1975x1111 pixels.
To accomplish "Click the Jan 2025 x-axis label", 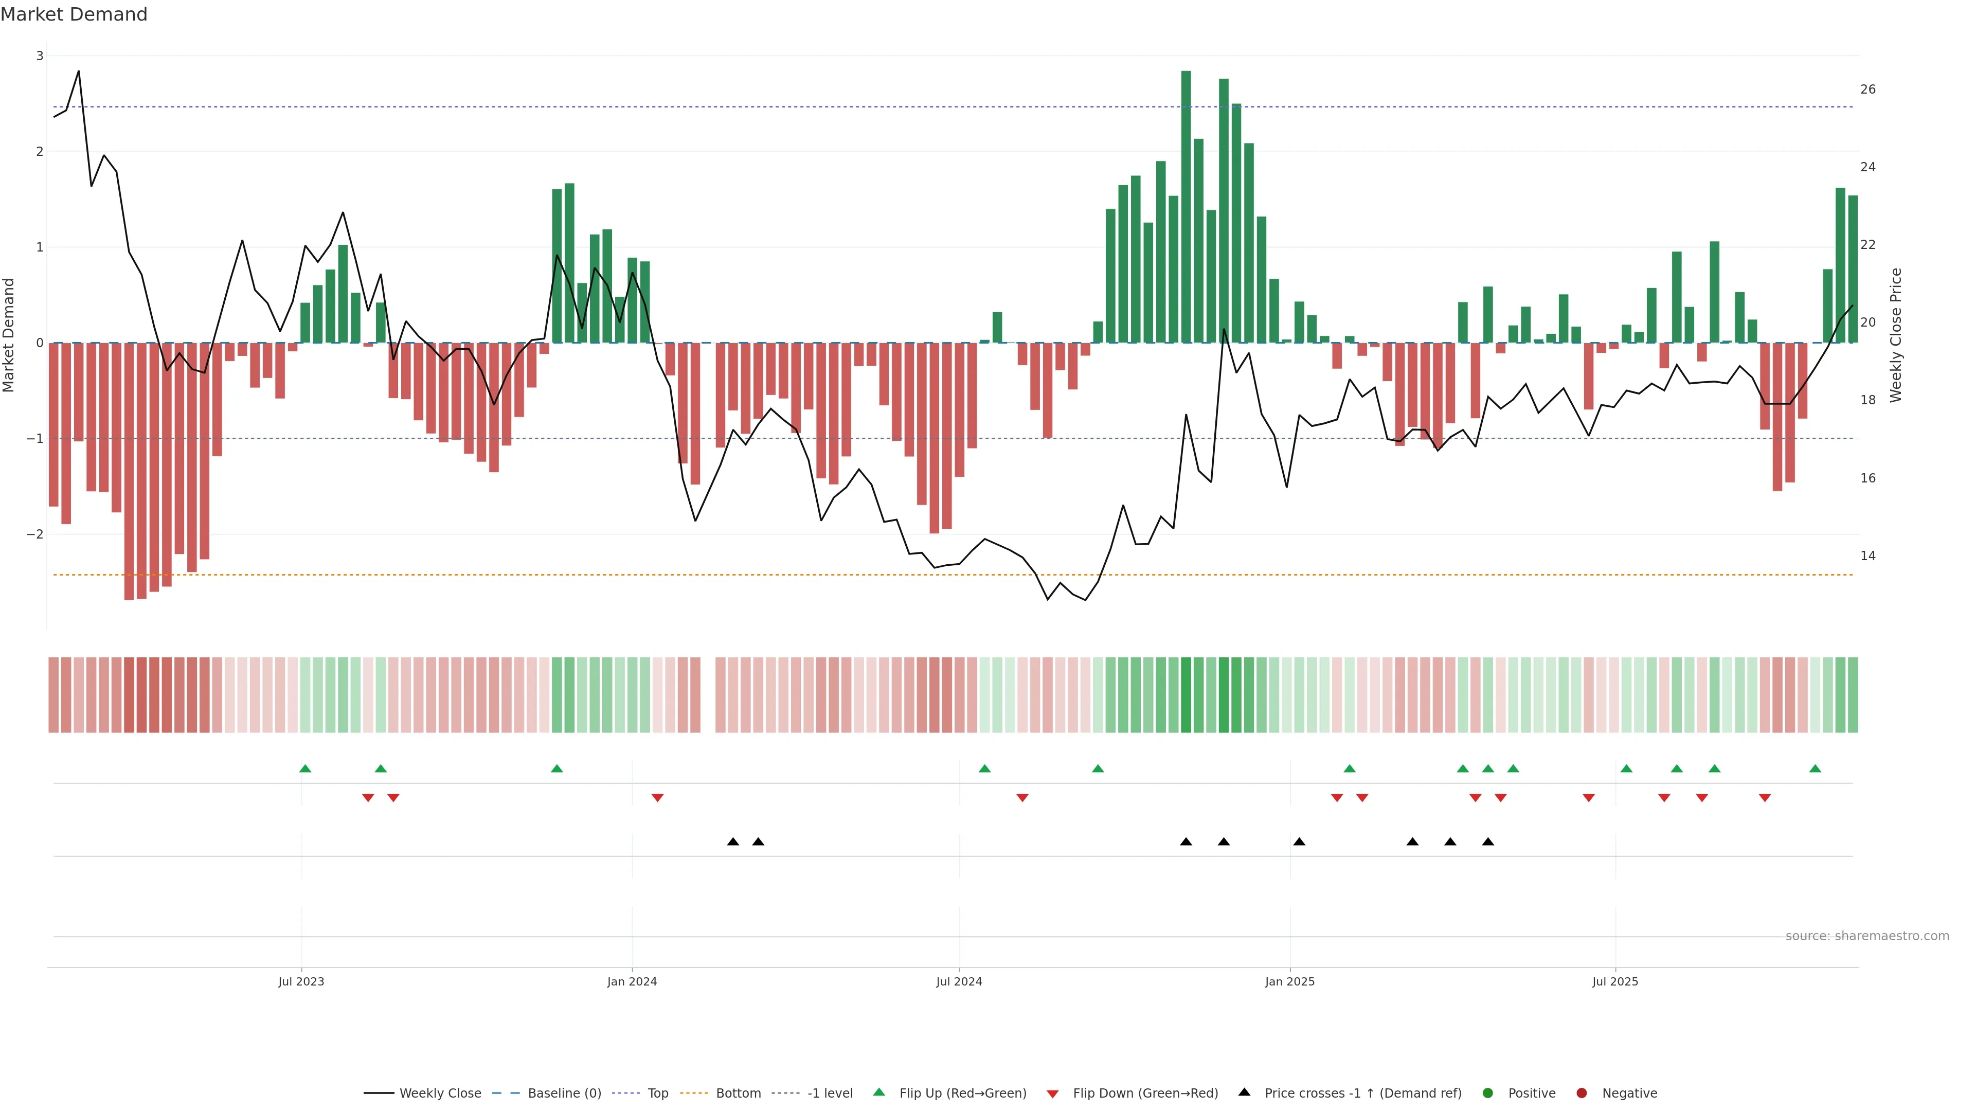I will 1289,981.
